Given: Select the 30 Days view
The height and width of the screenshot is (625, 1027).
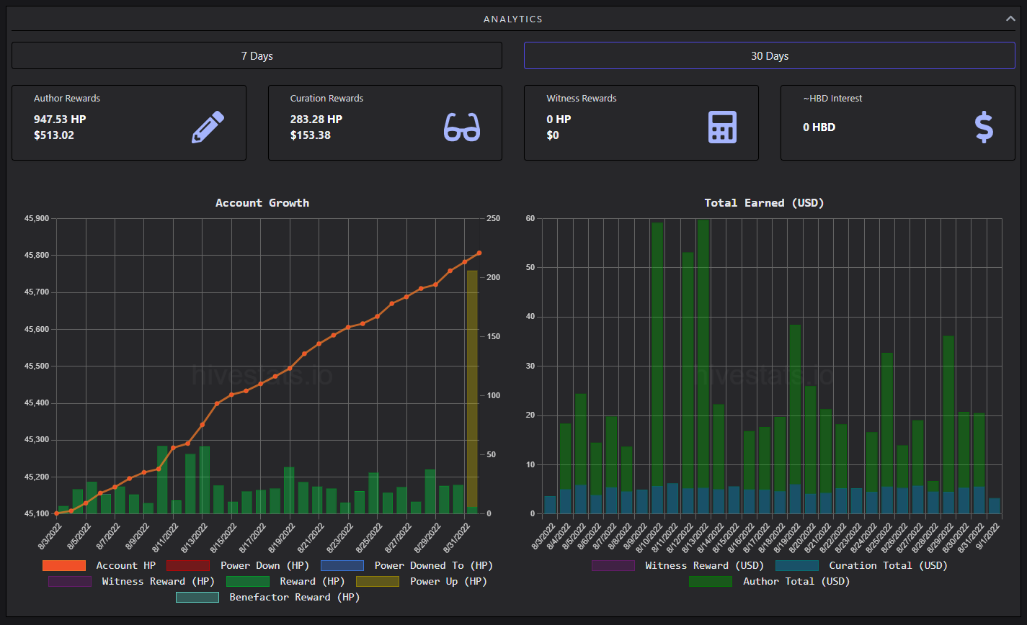Looking at the screenshot, I should (x=770, y=55).
